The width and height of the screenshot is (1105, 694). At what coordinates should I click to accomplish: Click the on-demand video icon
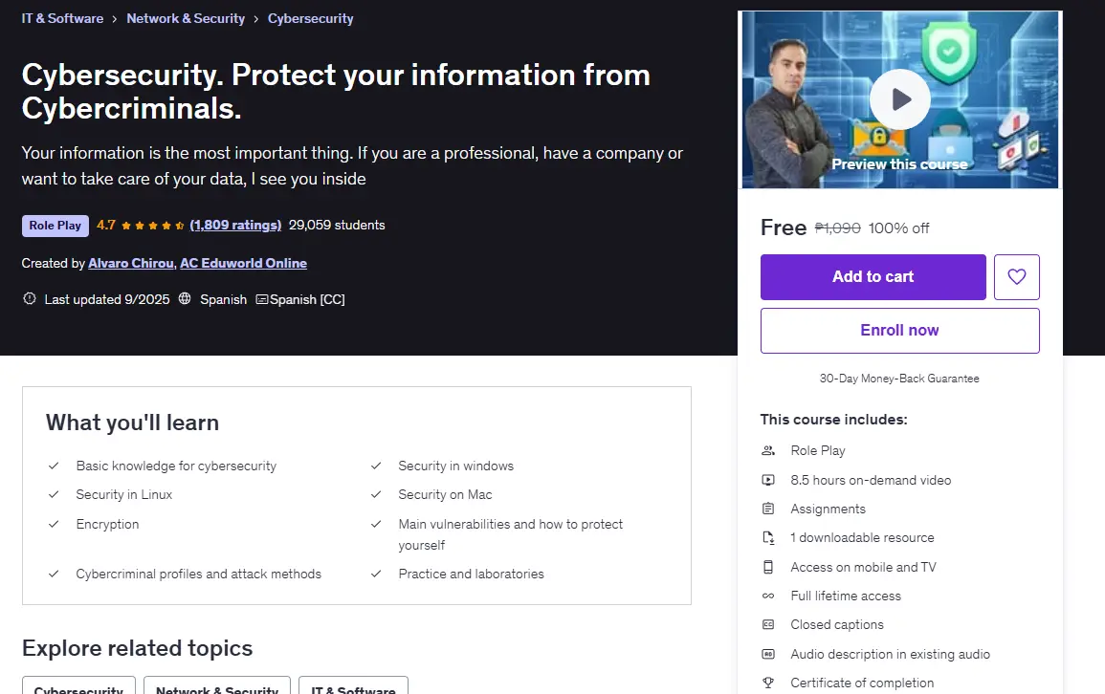click(x=768, y=480)
